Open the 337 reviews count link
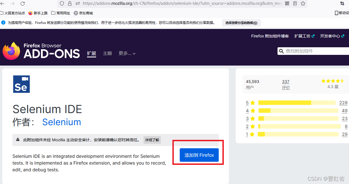This screenshot has height=184, width=349. [x=286, y=82]
